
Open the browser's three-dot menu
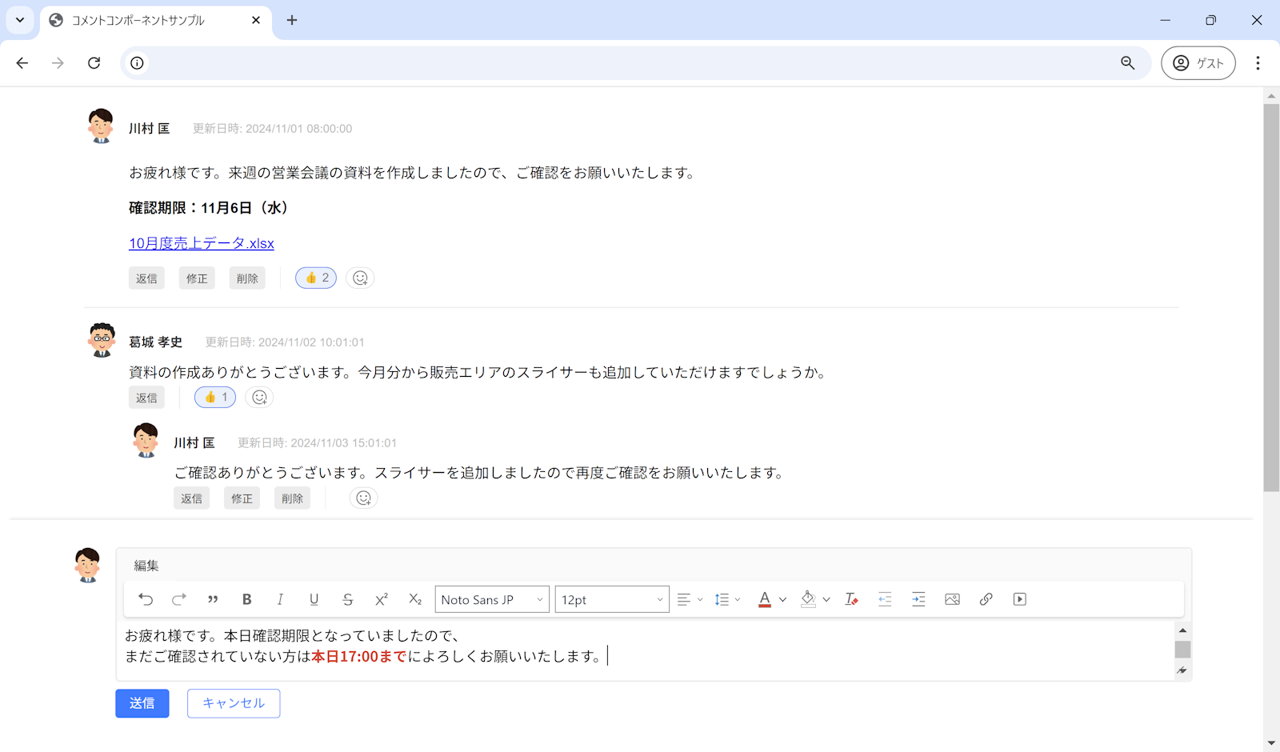[1258, 62]
